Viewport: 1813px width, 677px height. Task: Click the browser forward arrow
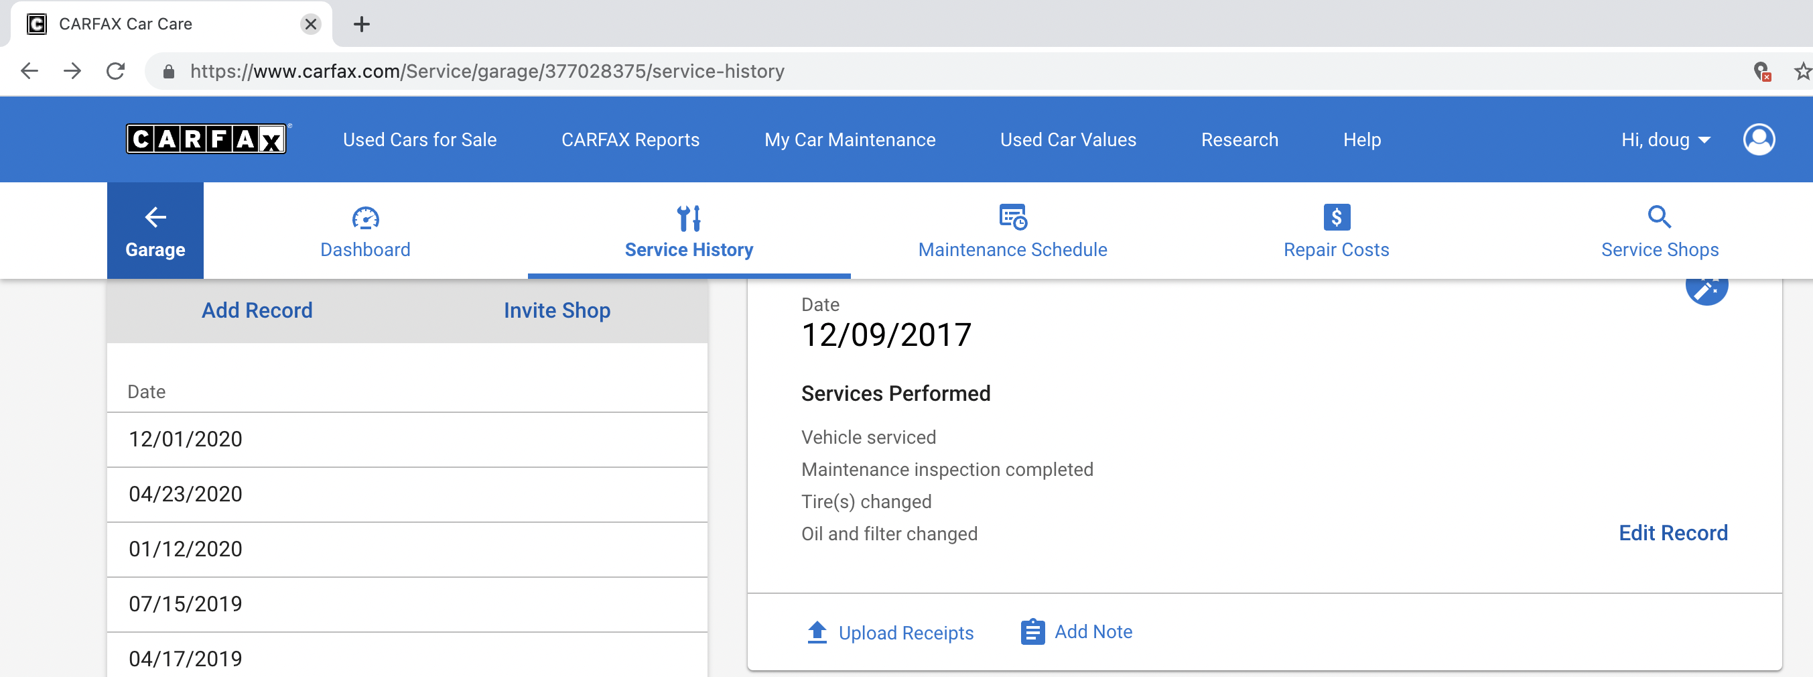(72, 70)
